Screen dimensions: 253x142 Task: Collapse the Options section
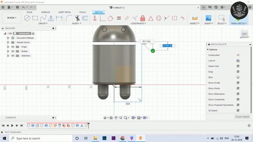[208, 50]
